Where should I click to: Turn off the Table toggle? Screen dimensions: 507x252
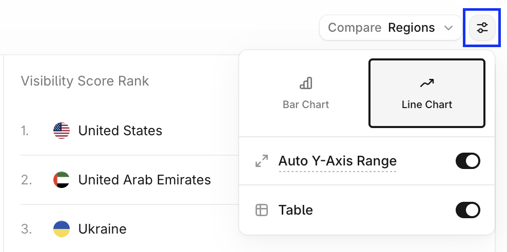pyautogui.click(x=468, y=210)
